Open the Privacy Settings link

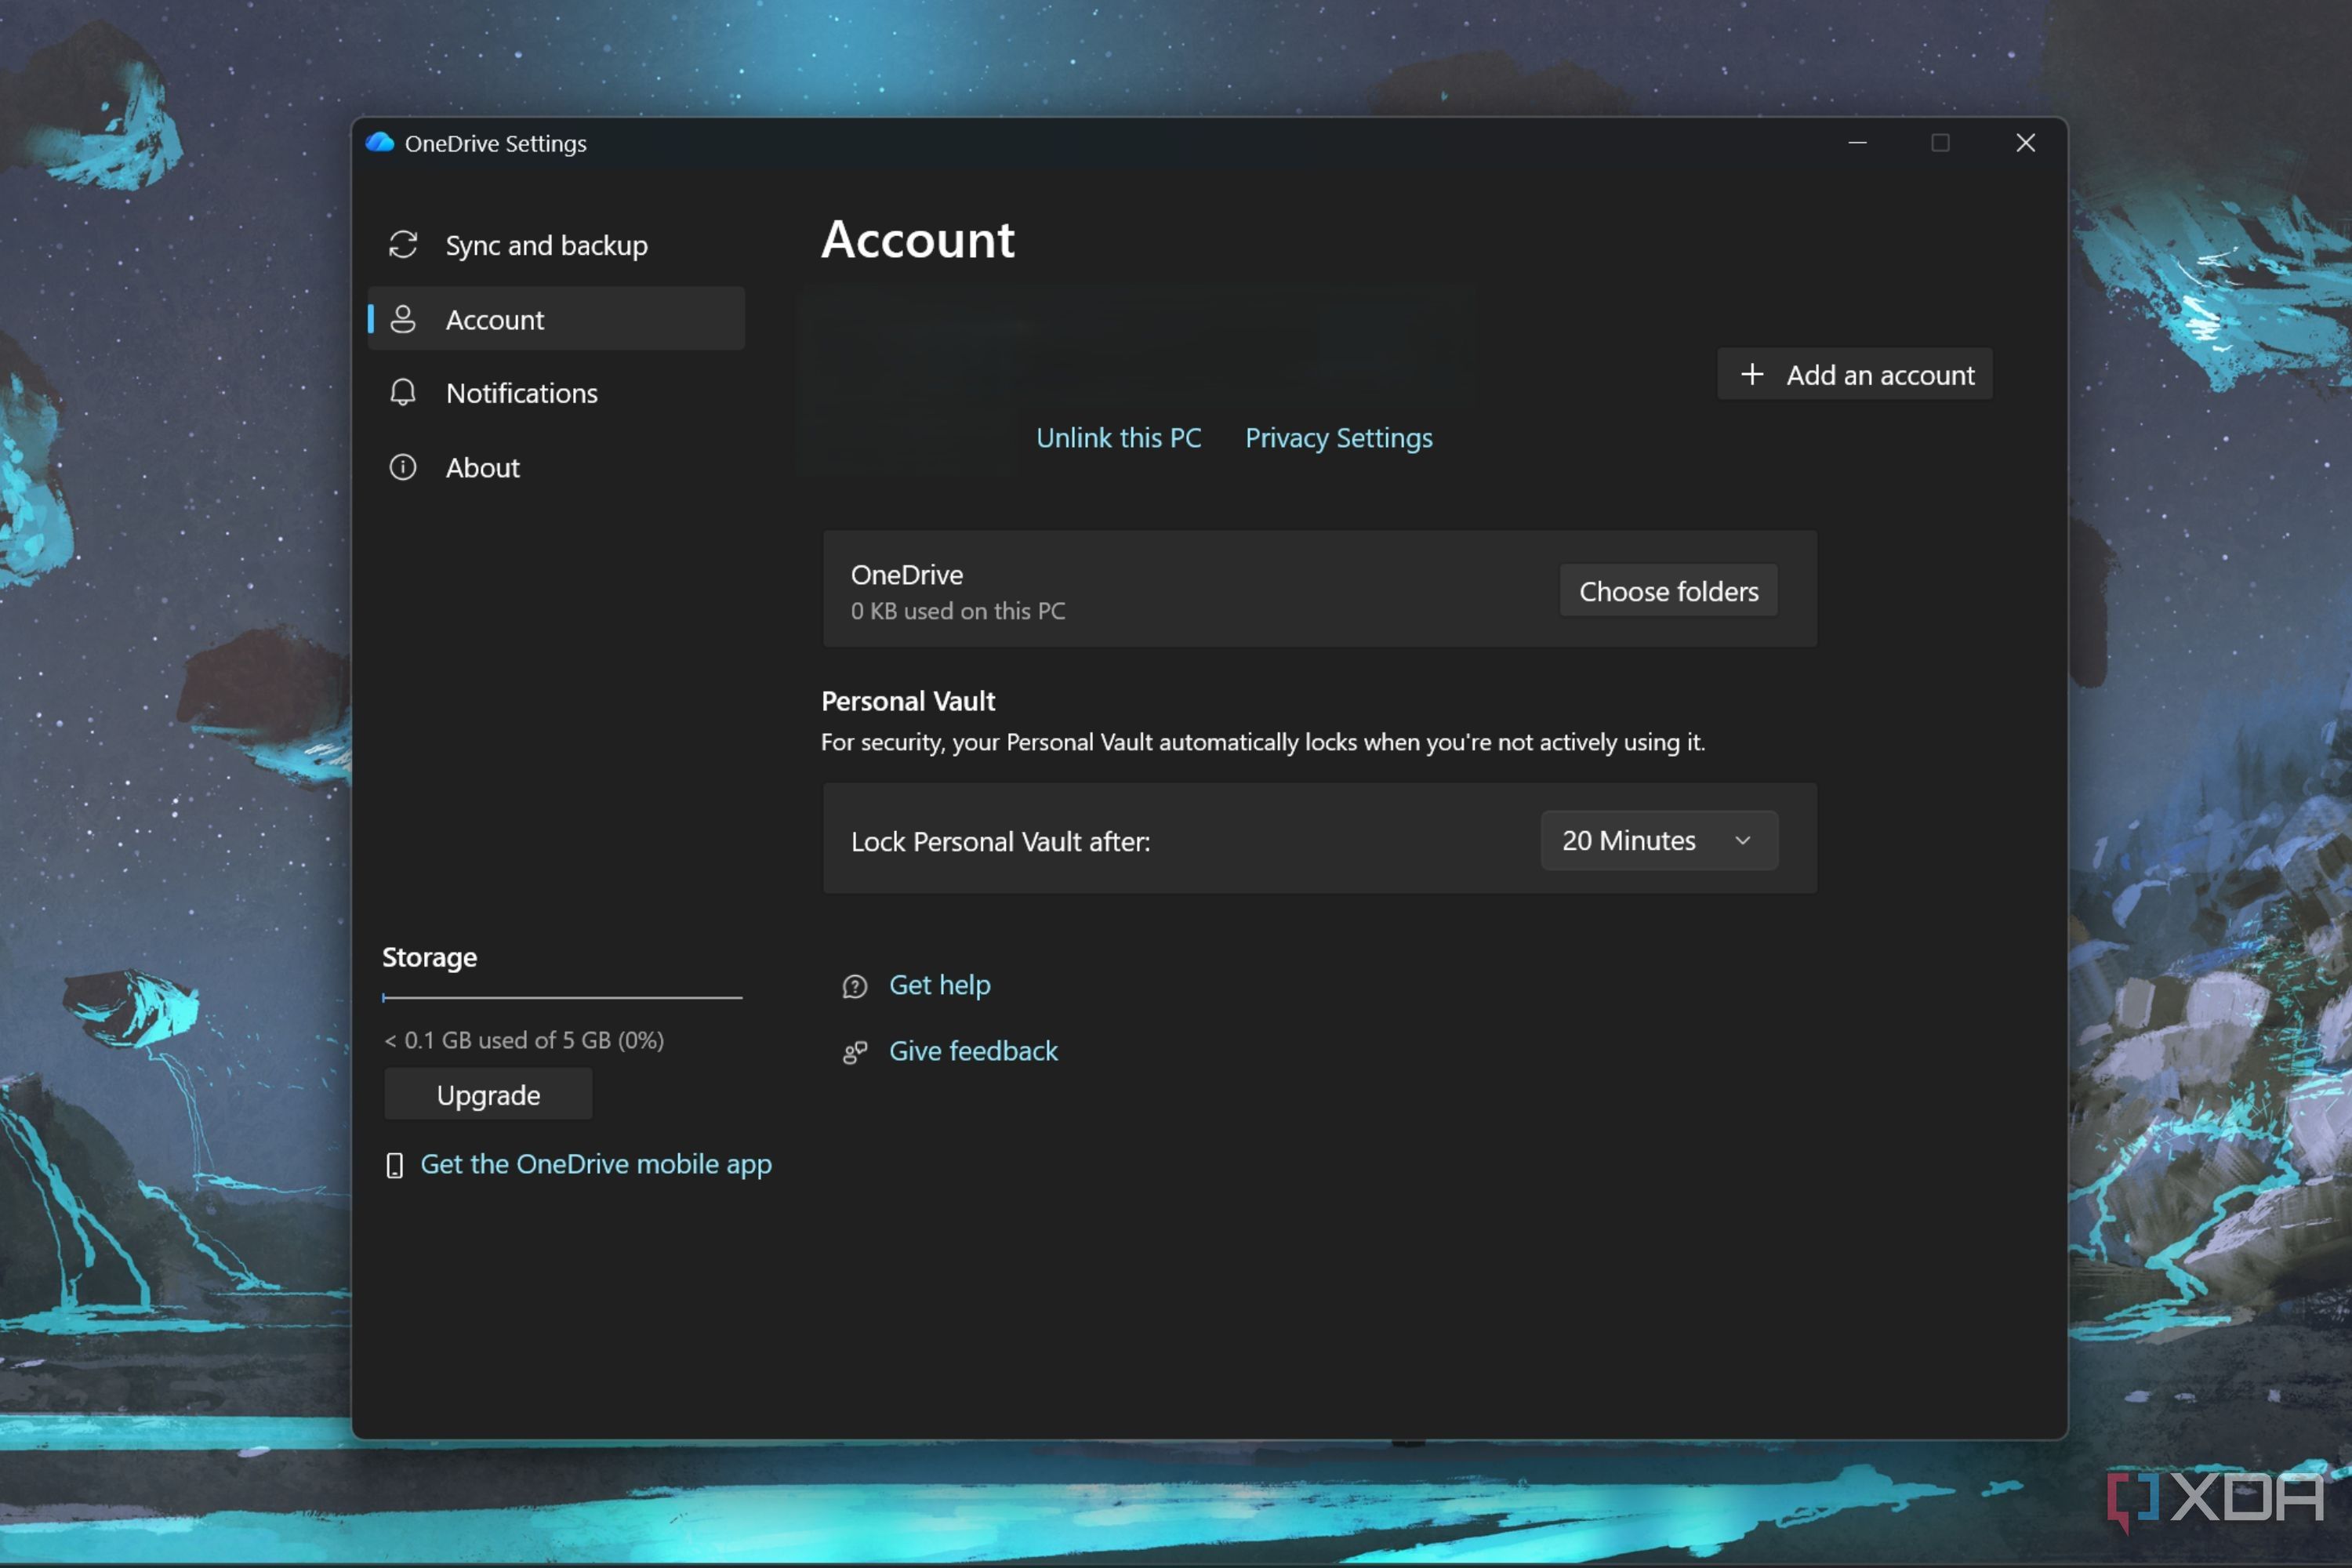click(x=1338, y=438)
